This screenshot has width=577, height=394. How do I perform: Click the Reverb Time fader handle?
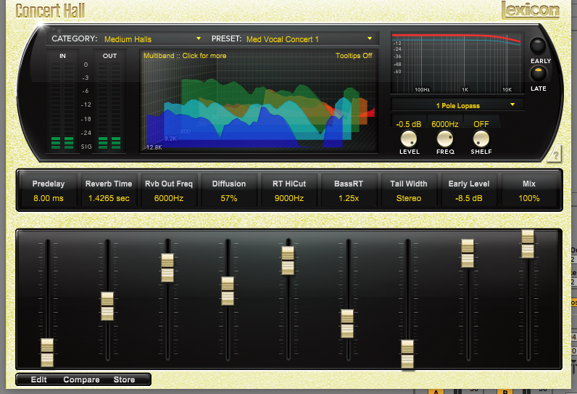point(107,306)
